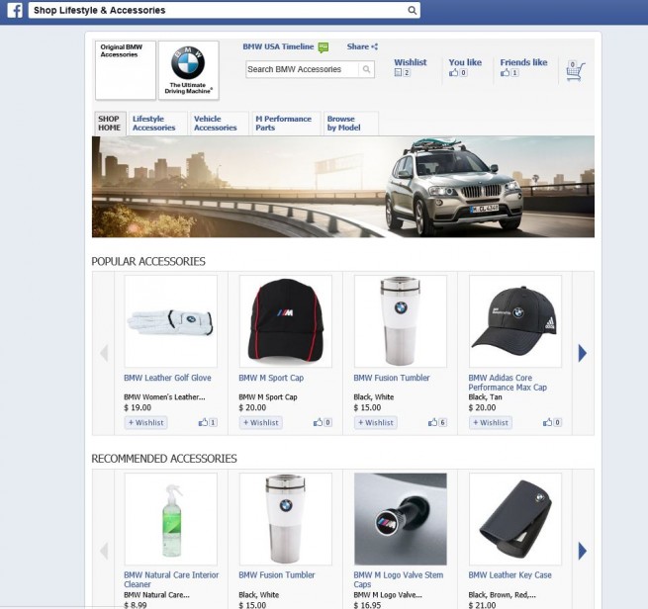
Task: Click the search icon in BMW Accessories box
Action: pos(366,69)
